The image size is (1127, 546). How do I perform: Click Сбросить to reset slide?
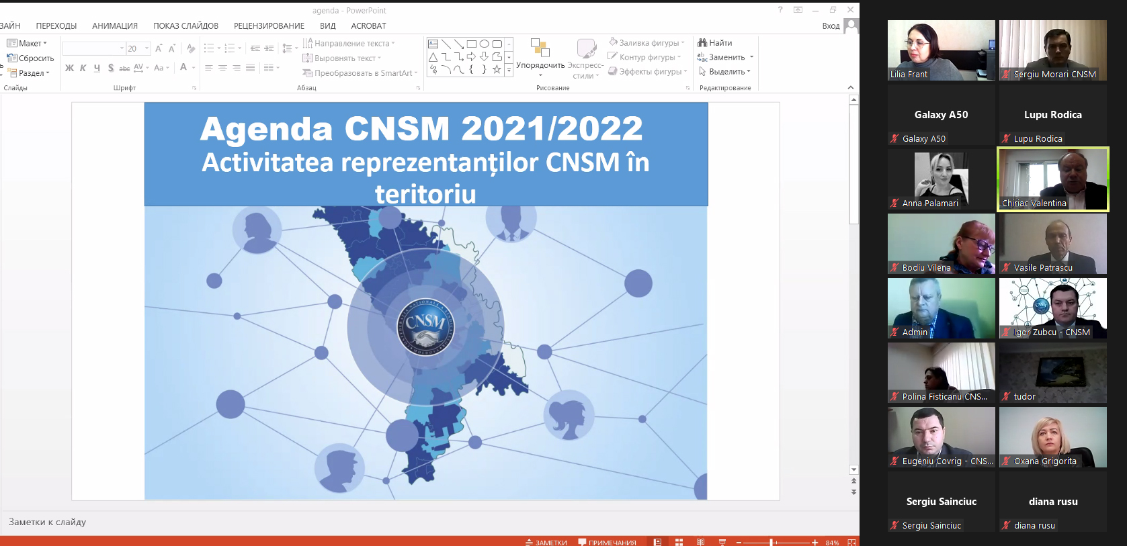click(31, 58)
